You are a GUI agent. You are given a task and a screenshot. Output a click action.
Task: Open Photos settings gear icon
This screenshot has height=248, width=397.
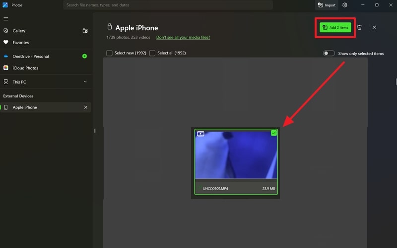click(x=344, y=5)
